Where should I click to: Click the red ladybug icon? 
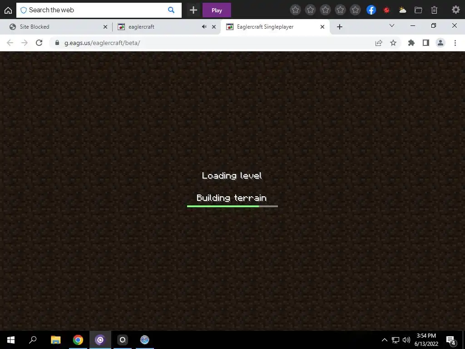[x=386, y=10]
